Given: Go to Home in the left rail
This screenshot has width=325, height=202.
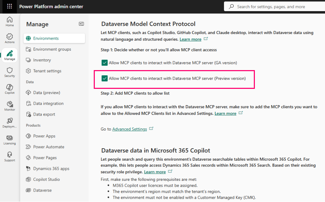Looking at the screenshot, I should [x=9, y=22].
